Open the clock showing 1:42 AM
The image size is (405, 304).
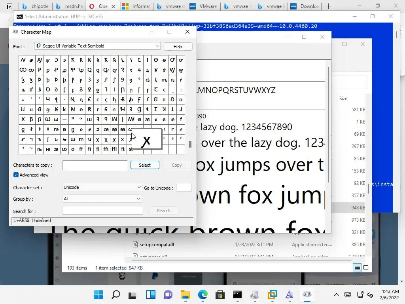click(x=389, y=294)
